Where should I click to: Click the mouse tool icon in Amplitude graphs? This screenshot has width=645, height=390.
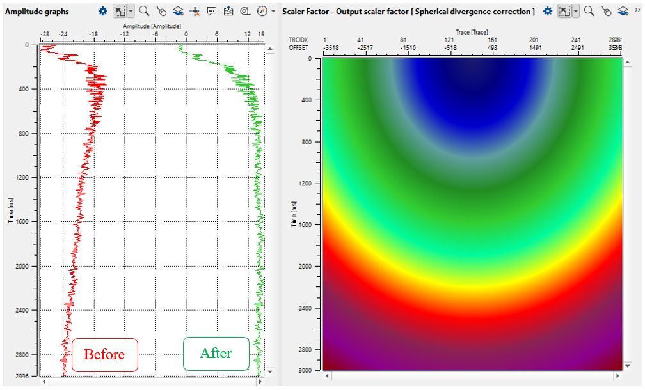(x=161, y=11)
